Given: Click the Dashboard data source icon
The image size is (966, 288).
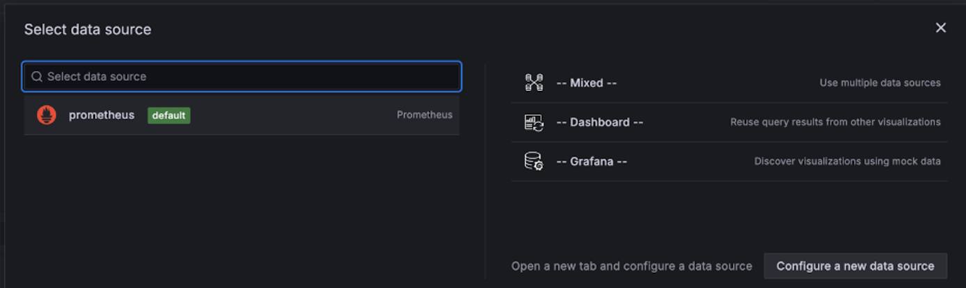Looking at the screenshot, I should coord(534,122).
